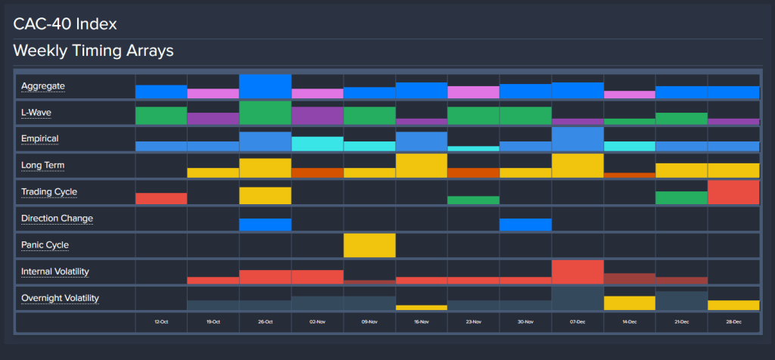Click the 07-Dec date label
The image size is (775, 360).
point(577,322)
